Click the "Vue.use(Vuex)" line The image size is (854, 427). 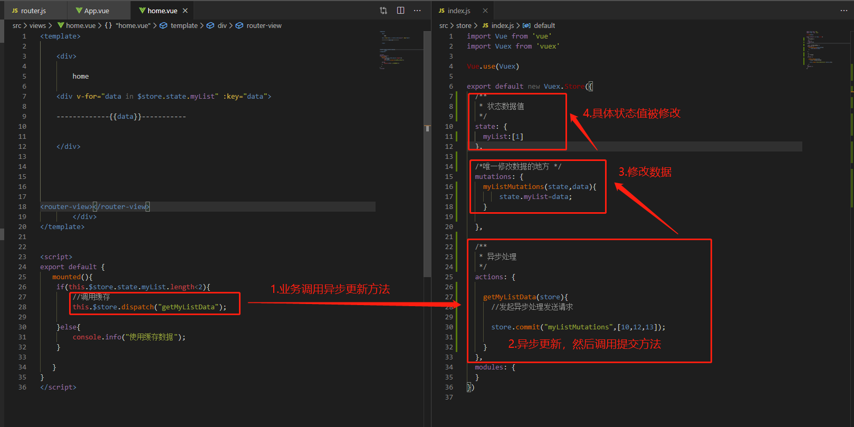(493, 67)
